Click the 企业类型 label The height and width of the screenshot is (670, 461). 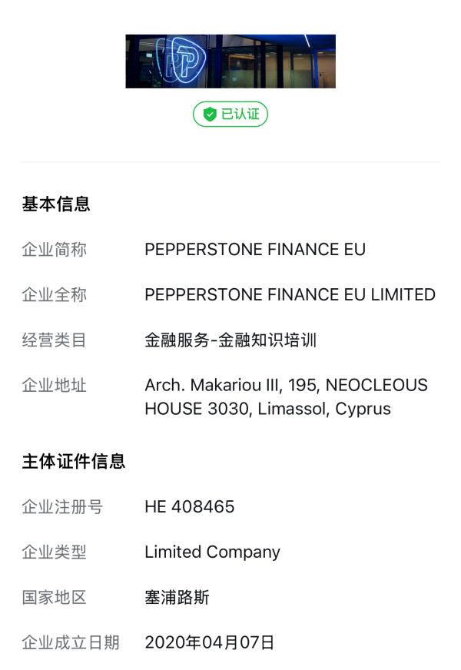click(55, 552)
